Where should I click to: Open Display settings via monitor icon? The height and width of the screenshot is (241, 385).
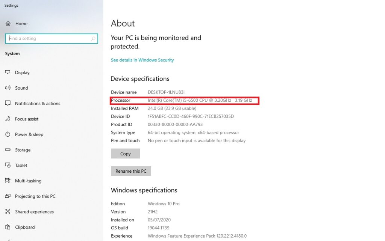(x=8, y=72)
